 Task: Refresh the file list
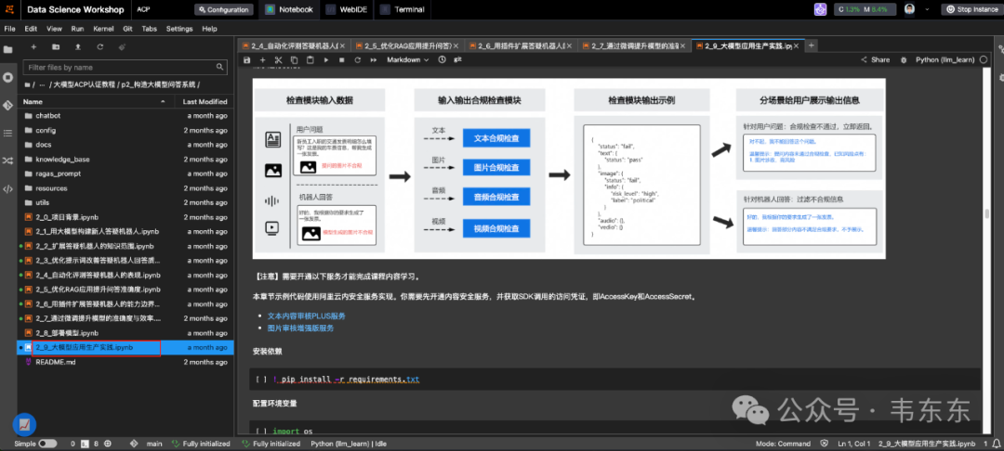click(99, 46)
